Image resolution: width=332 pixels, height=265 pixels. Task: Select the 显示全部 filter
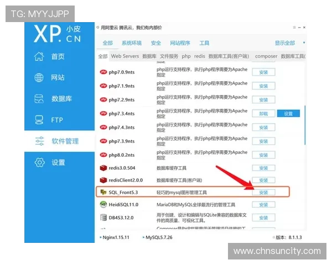coord(285,43)
